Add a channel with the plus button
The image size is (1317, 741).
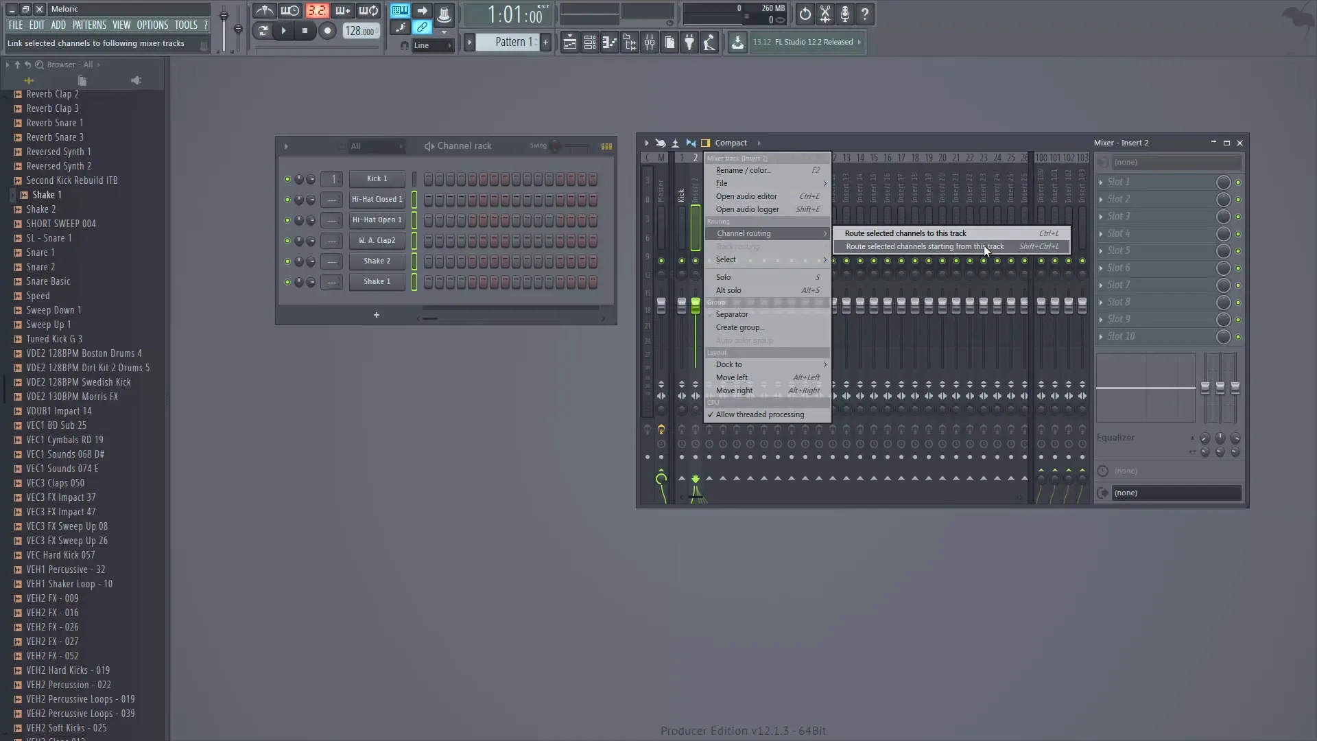[377, 315]
